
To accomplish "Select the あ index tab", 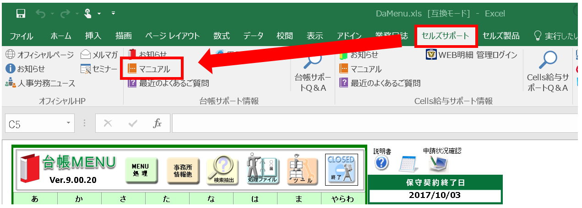I will point(35,198).
